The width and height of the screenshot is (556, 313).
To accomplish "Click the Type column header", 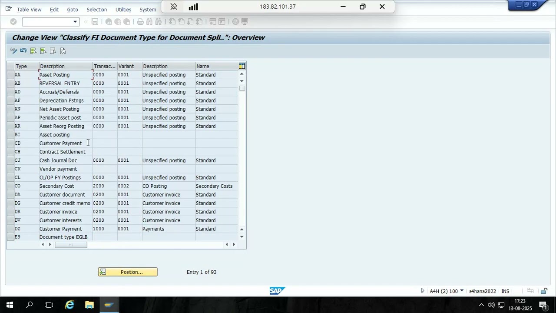I will tap(27, 66).
